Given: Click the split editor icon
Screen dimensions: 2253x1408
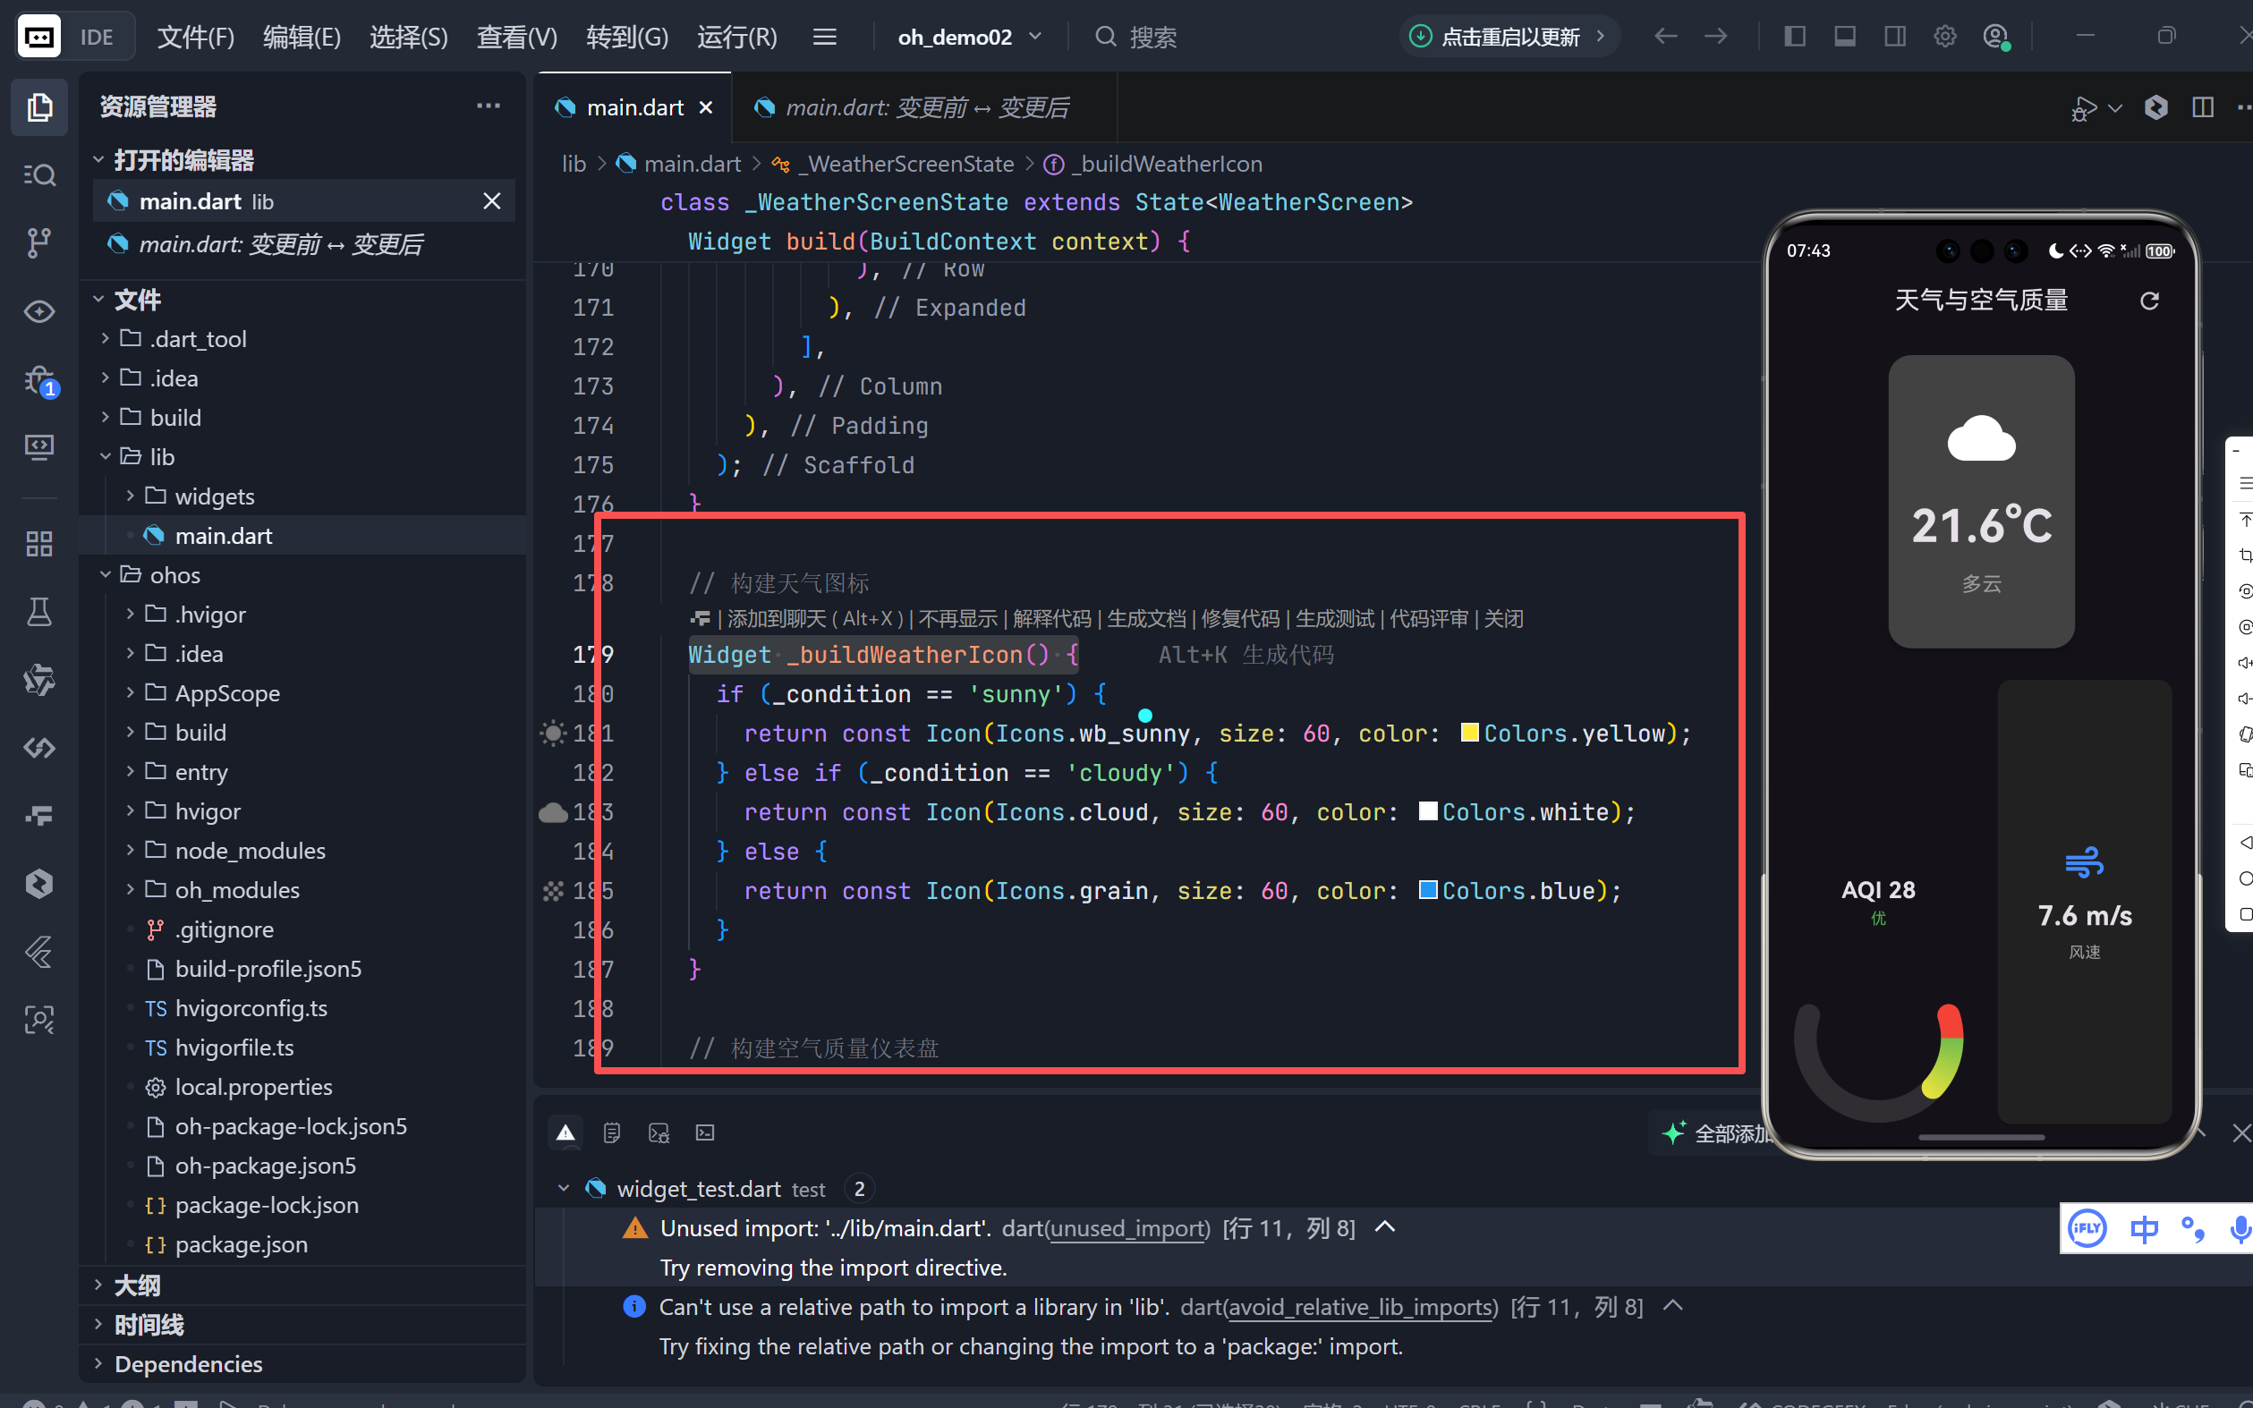Looking at the screenshot, I should coord(2202,107).
